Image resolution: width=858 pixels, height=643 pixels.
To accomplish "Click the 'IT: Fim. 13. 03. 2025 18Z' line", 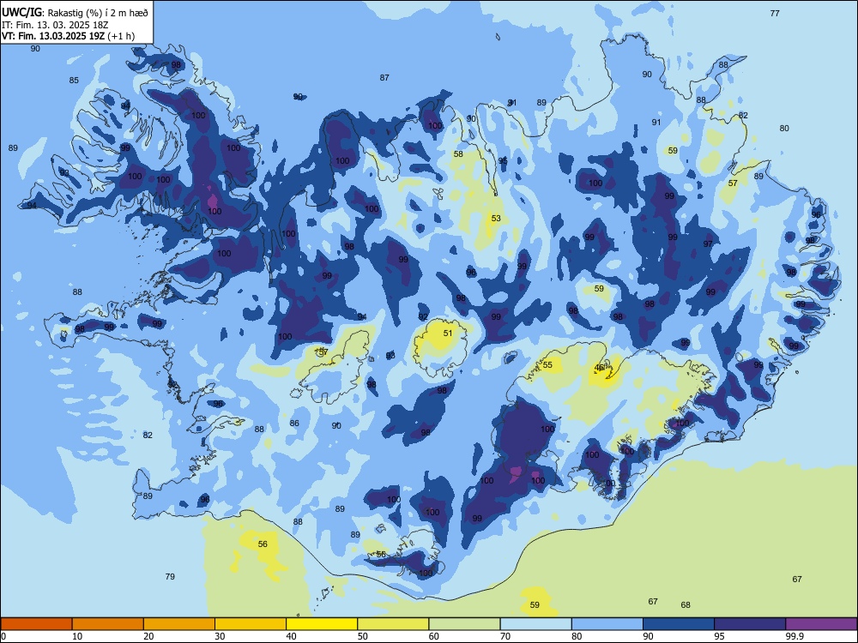I will pos(55,25).
